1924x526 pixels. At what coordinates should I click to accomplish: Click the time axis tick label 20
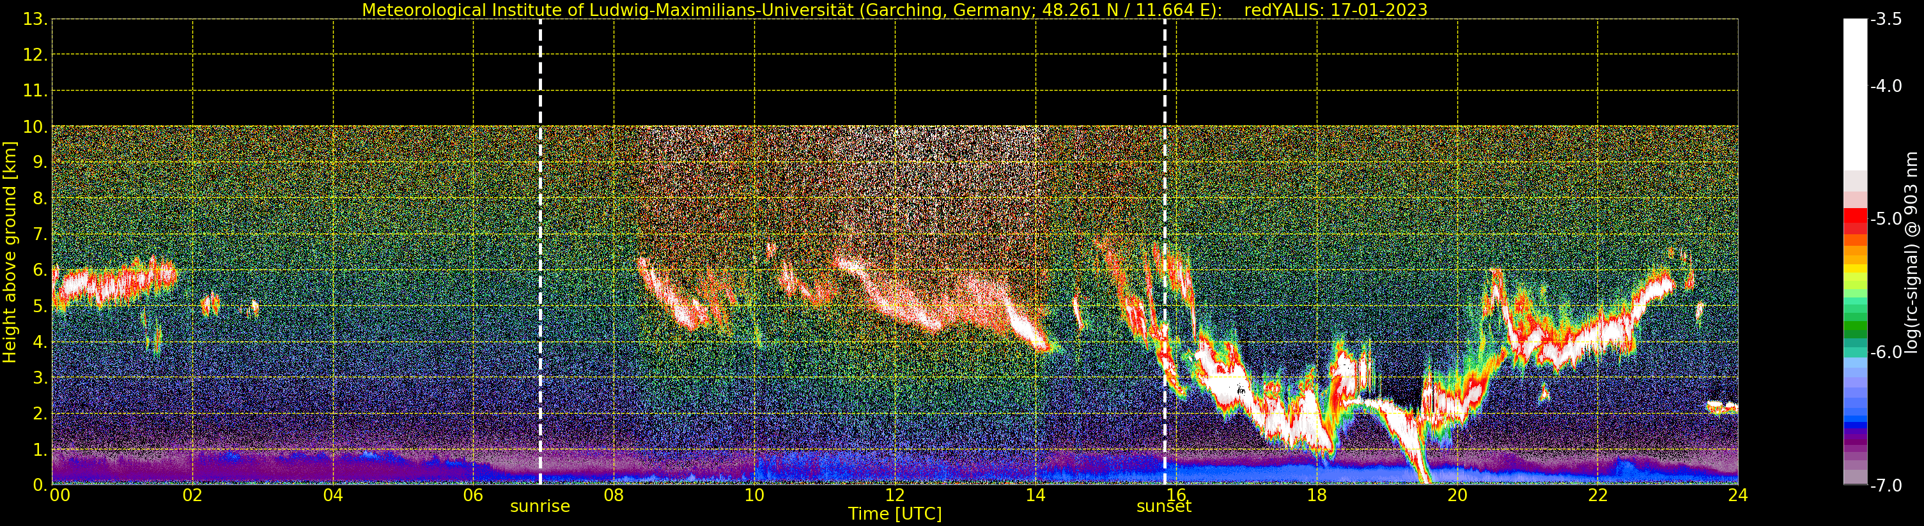(x=1457, y=495)
